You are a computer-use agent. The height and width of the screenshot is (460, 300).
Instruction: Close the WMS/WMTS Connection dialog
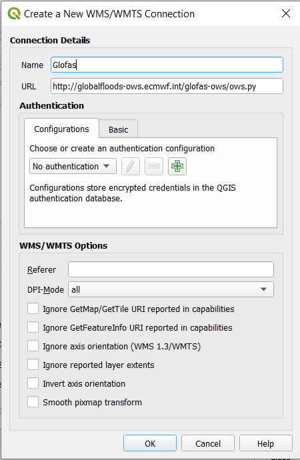pos(285,13)
